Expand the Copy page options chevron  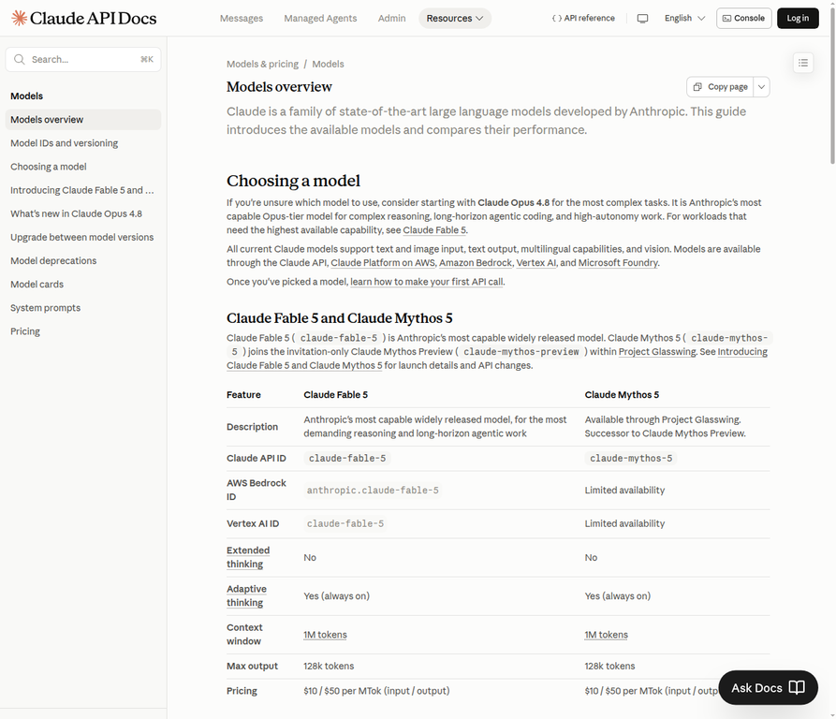(x=761, y=87)
